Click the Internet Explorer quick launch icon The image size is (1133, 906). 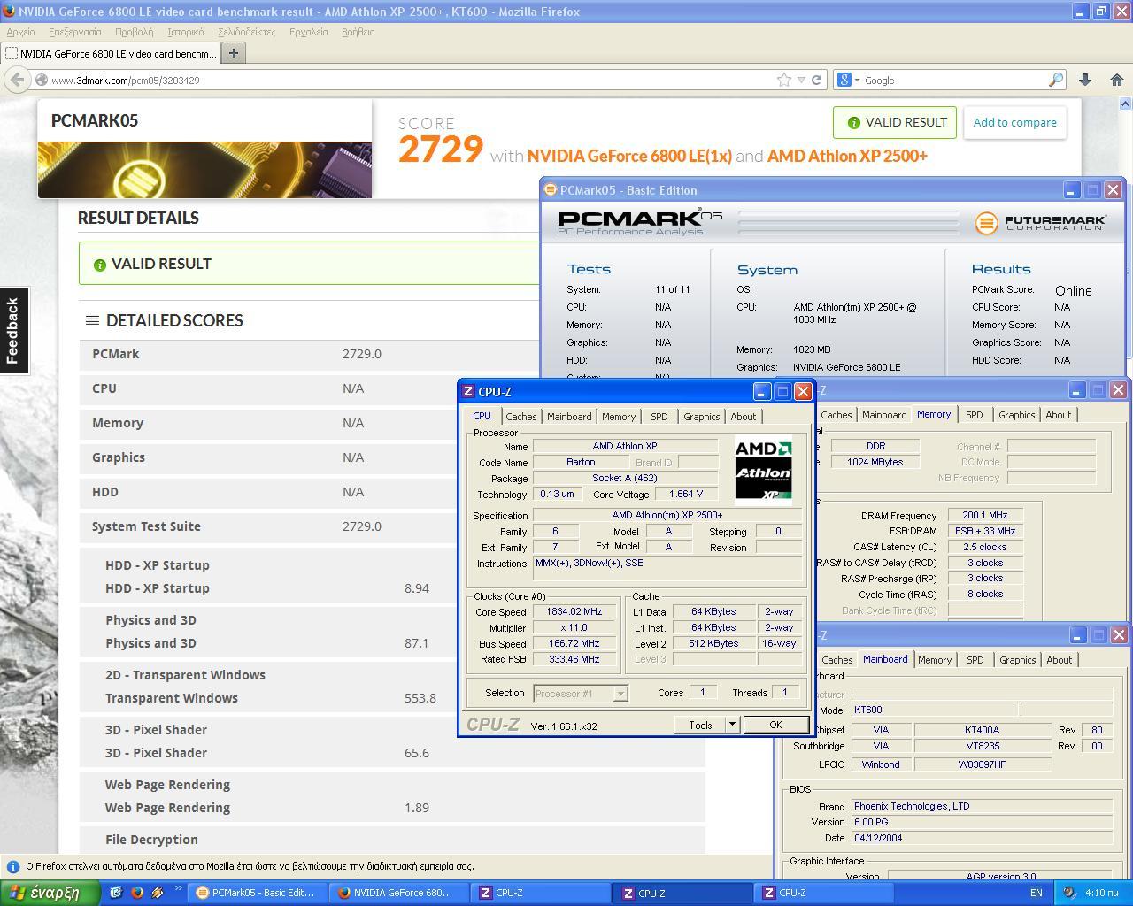pyautogui.click(x=116, y=893)
